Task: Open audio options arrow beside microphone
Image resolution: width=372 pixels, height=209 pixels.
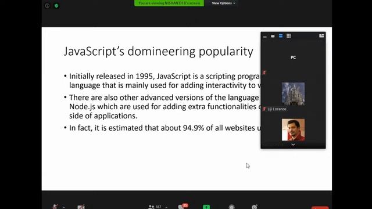Action: click(64, 207)
